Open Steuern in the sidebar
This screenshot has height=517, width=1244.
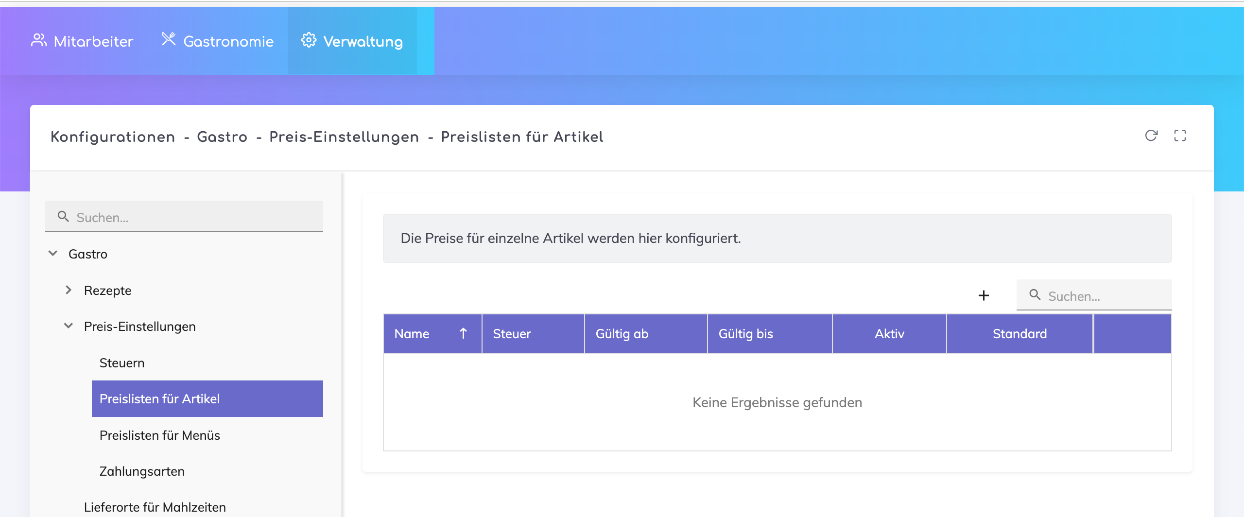coord(122,363)
